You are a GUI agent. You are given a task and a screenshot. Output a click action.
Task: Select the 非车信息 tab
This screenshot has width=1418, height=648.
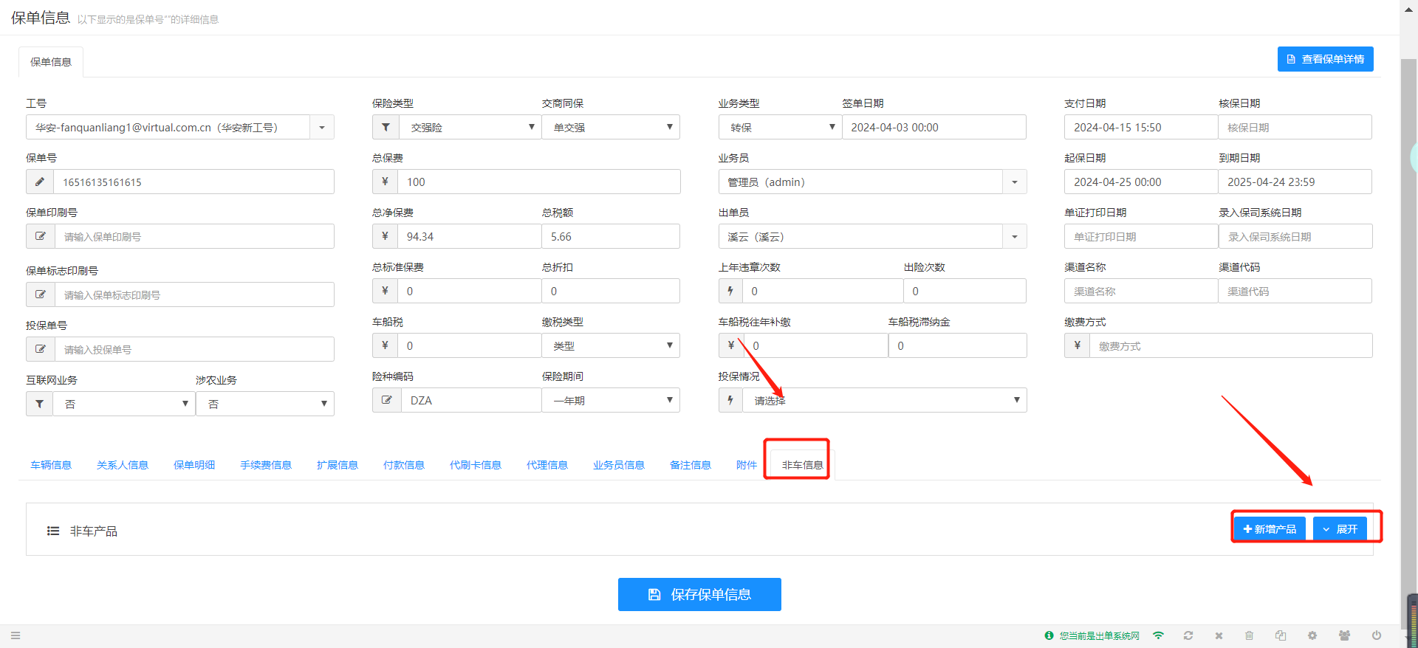click(802, 465)
